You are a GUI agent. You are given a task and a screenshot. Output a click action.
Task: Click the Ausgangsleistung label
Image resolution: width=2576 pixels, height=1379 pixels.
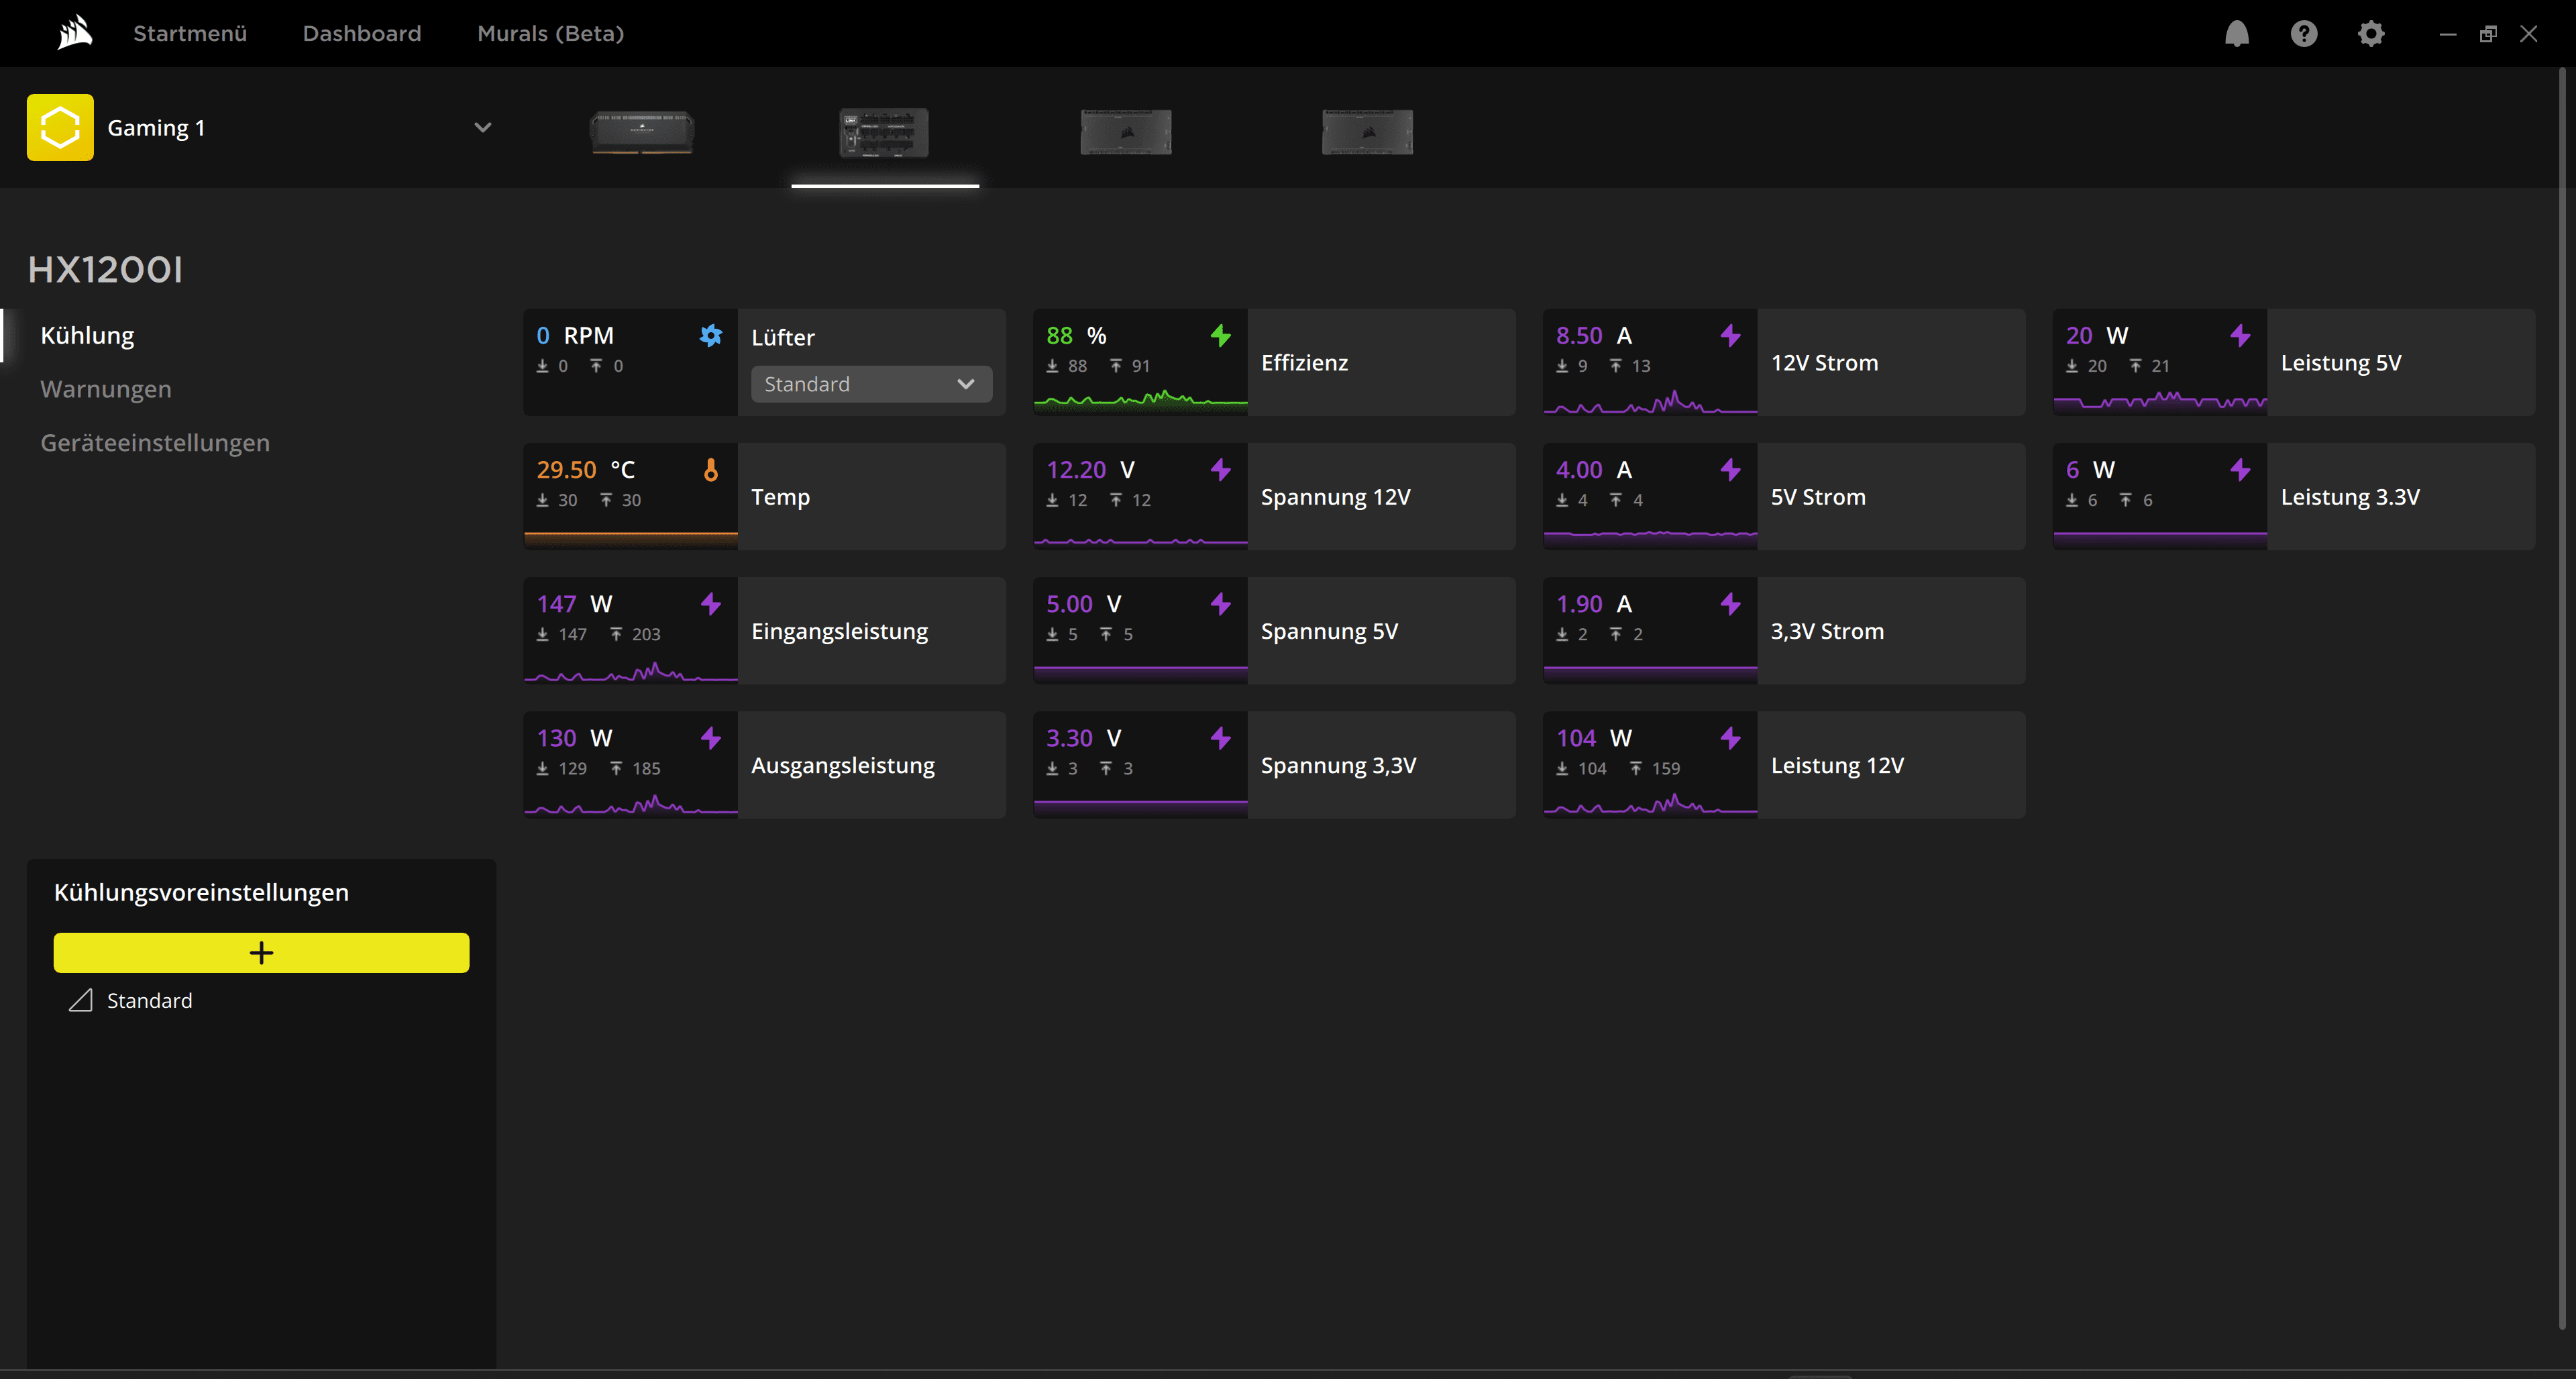pos(843,765)
